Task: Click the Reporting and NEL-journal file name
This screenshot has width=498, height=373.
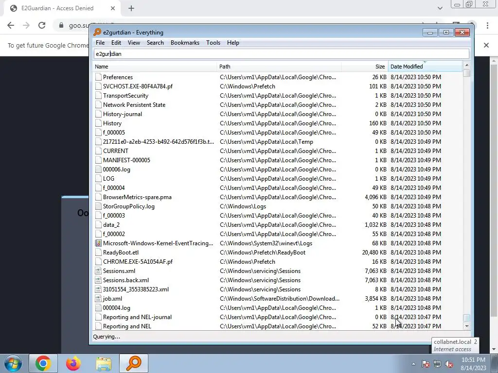Action: (137, 317)
